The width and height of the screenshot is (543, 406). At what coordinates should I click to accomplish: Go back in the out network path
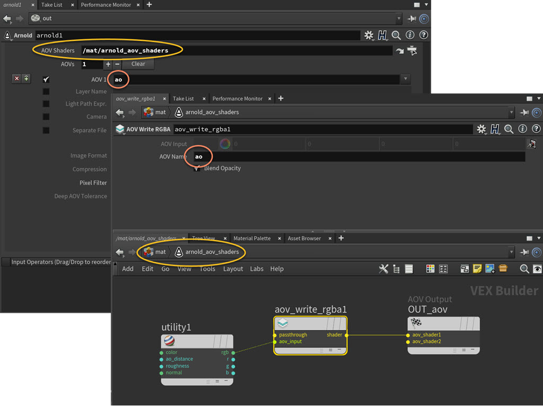[7, 19]
